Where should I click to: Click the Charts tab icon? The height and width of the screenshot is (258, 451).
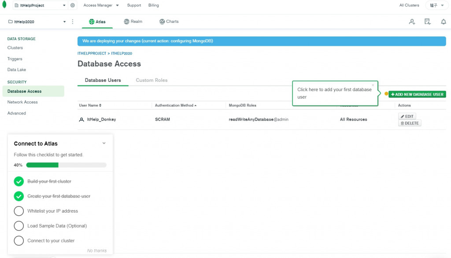[x=162, y=22]
